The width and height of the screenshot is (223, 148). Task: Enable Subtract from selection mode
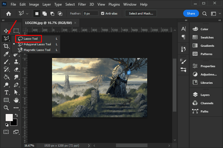(x=52, y=14)
